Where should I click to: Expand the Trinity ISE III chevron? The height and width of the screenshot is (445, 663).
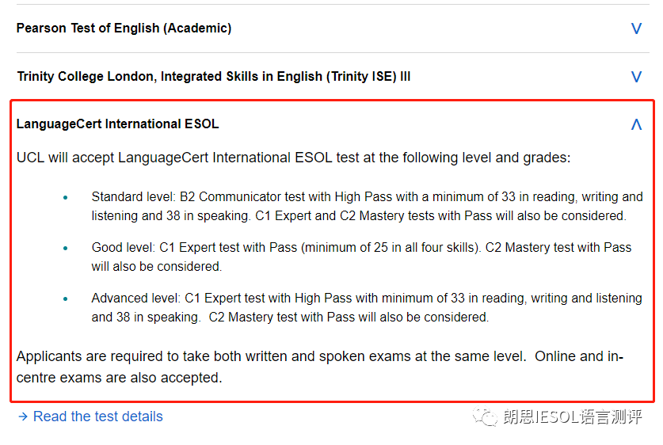click(636, 77)
